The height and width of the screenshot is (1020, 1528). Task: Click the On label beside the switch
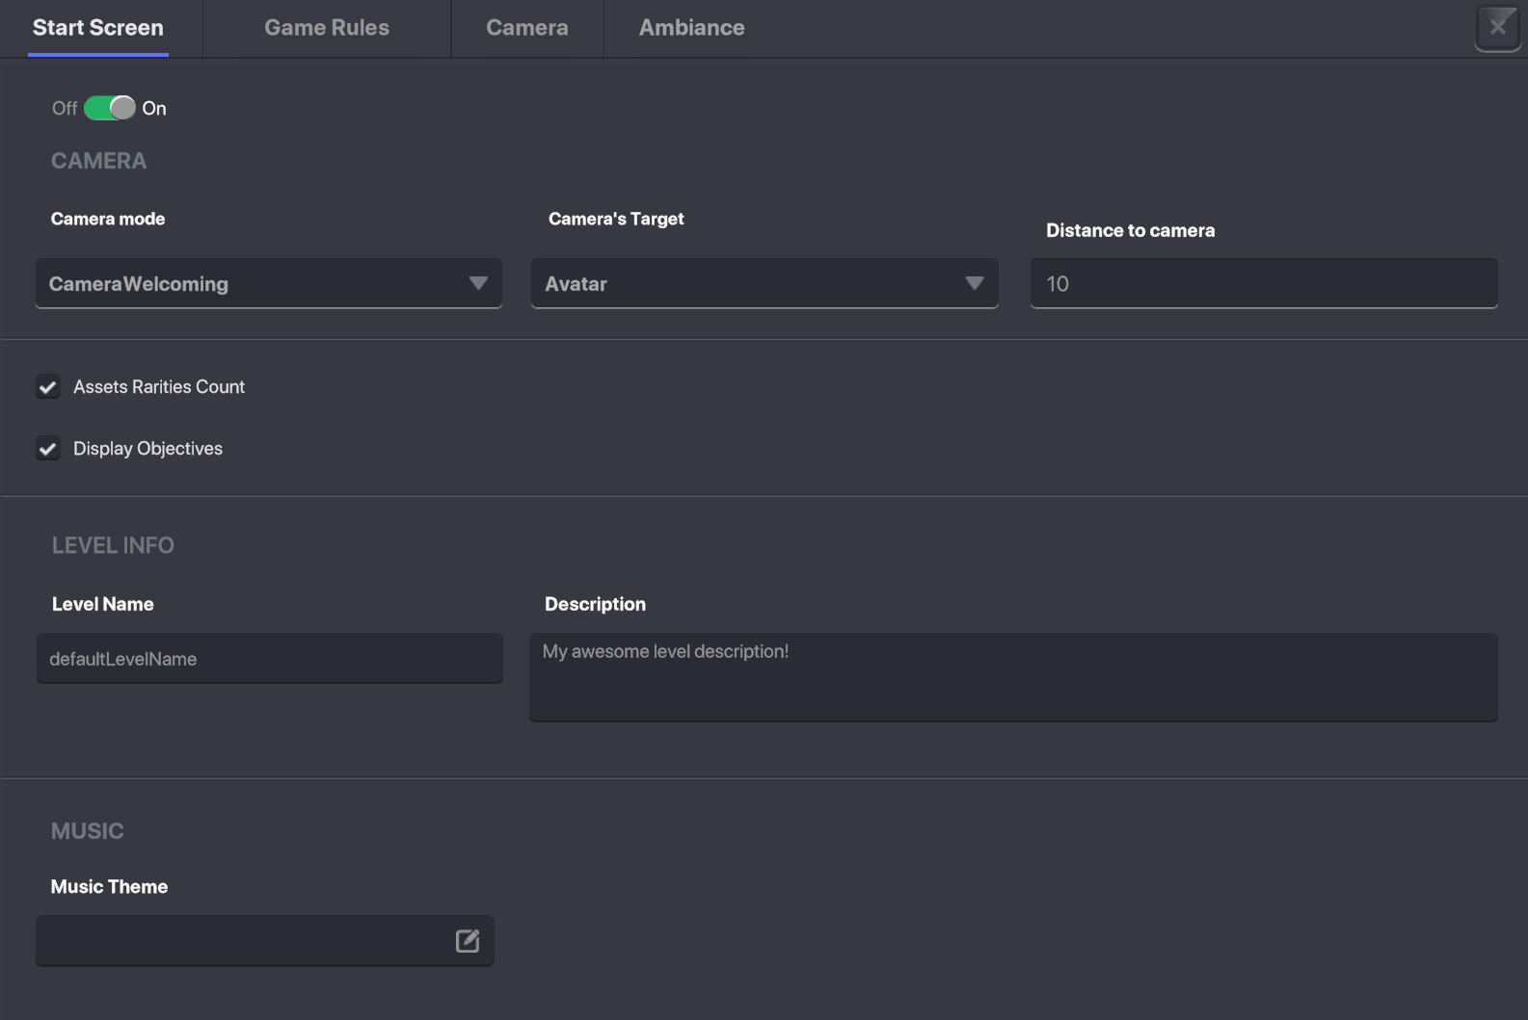154,109
